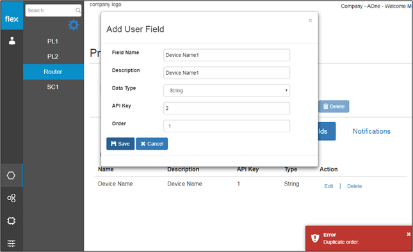
Task: Select Router in the navigation list
Action: pos(53,72)
